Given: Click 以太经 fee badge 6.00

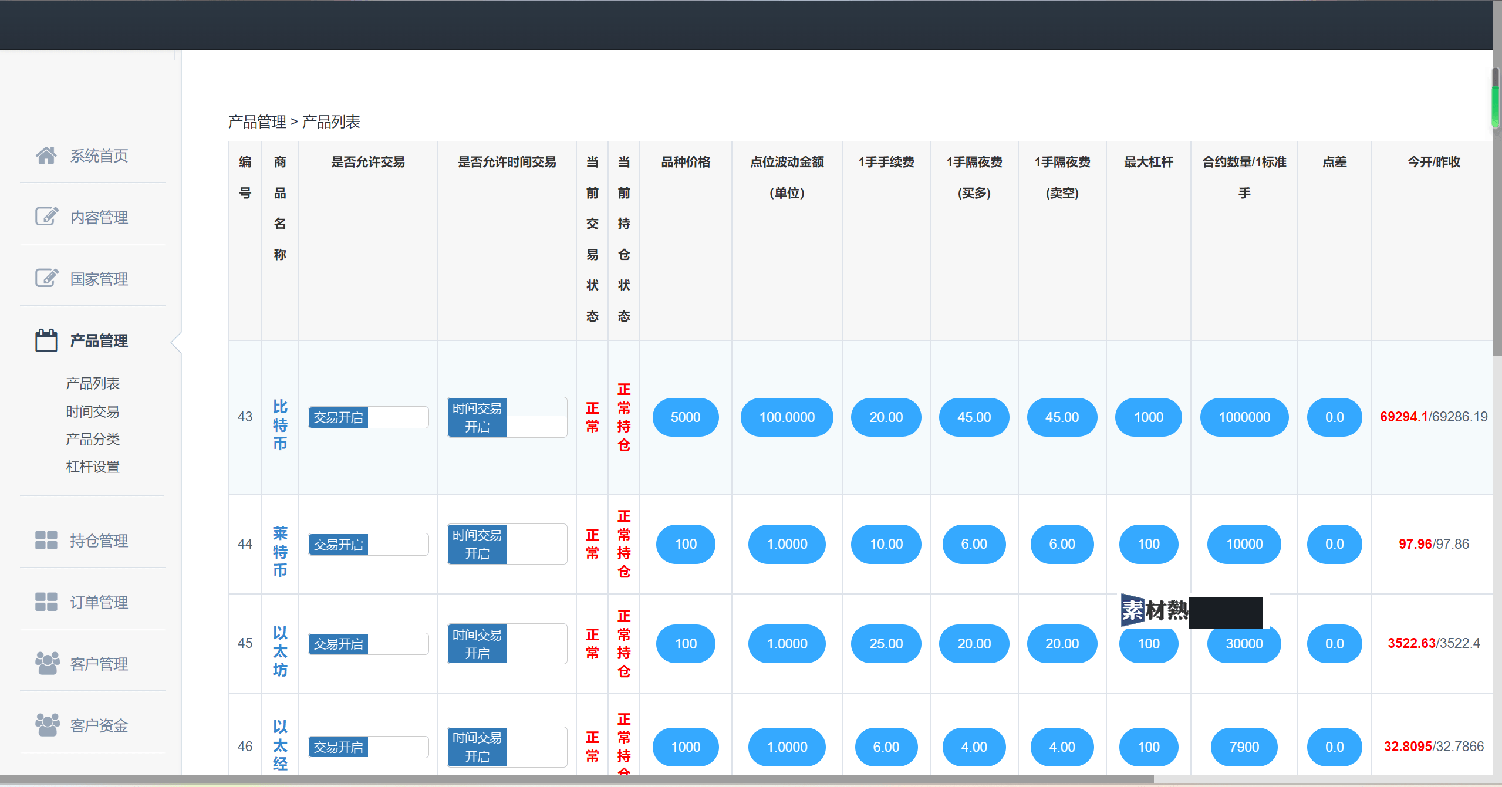Looking at the screenshot, I should [886, 747].
